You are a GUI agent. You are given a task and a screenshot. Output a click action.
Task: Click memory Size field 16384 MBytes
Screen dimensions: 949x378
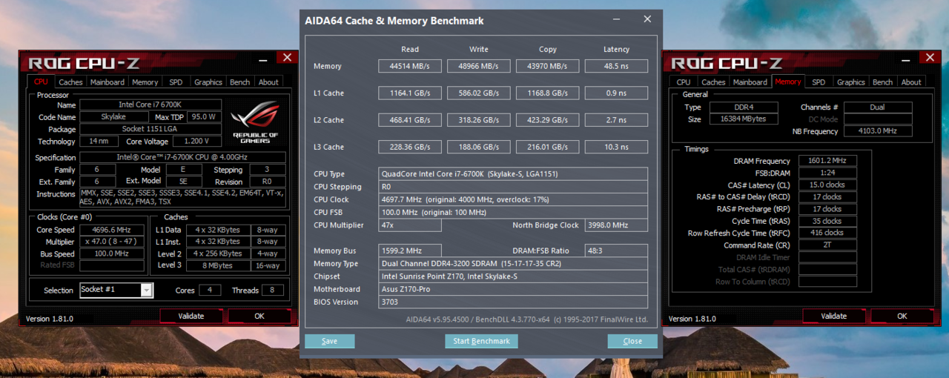744,119
